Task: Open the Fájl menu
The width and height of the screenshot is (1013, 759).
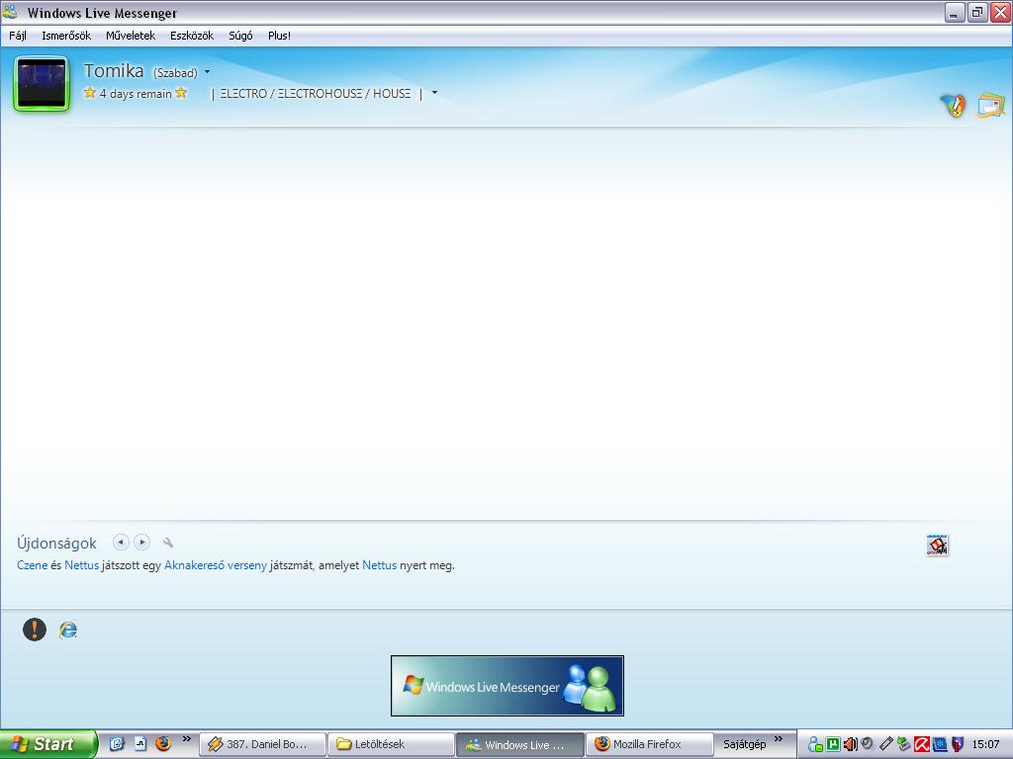Action: click(x=18, y=36)
